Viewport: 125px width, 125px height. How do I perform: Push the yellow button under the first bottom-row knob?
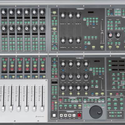coord(63,93)
